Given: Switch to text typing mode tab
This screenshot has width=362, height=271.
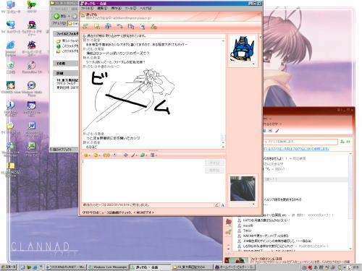Looking at the screenshot, I should (x=222, y=205).
